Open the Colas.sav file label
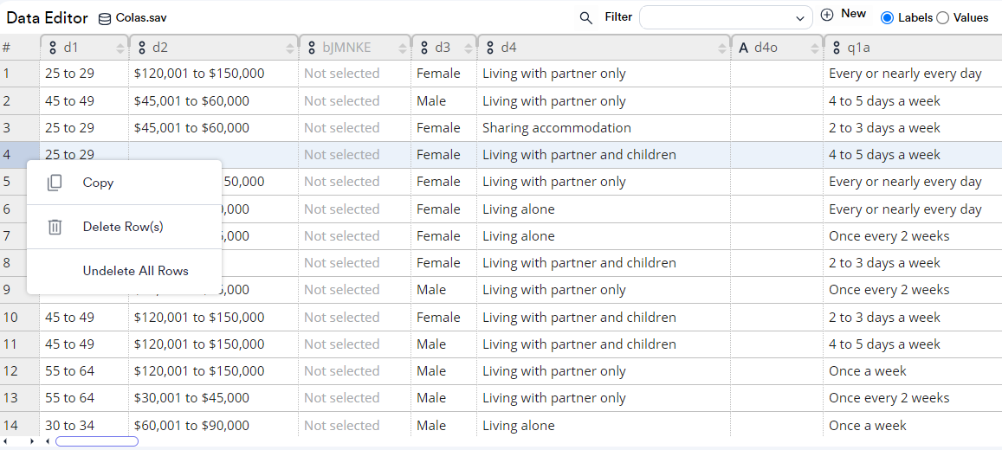The width and height of the screenshot is (1002, 450). [x=141, y=18]
